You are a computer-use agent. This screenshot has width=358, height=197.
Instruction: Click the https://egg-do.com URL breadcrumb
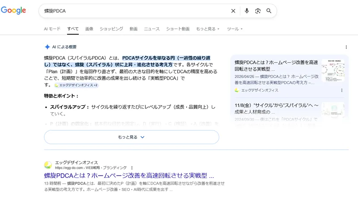pos(91,168)
